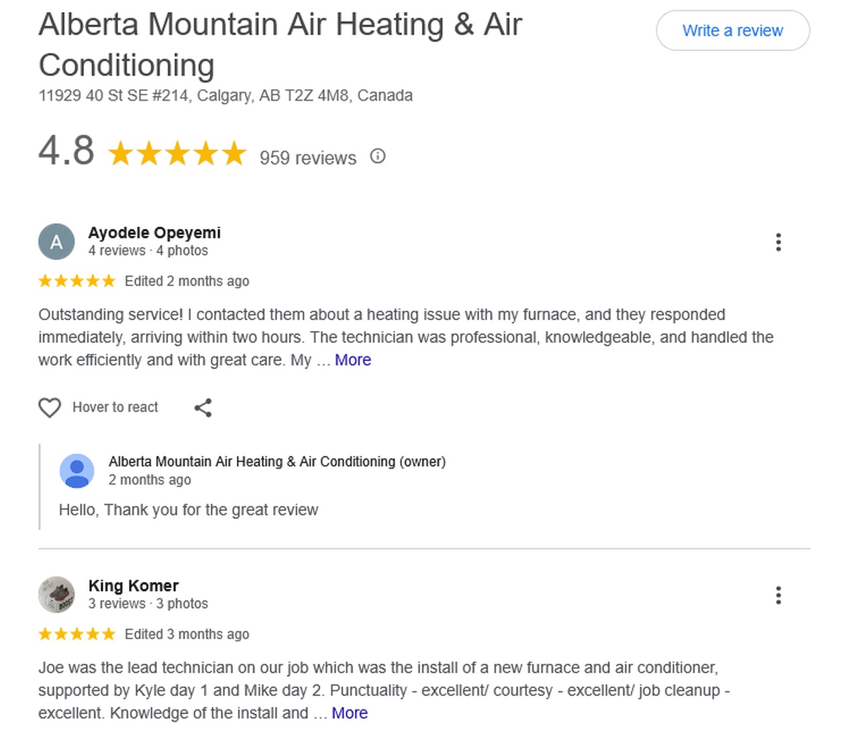This screenshot has width=859, height=733.
Task: Click Hover to react label
Action: pyautogui.click(x=115, y=407)
